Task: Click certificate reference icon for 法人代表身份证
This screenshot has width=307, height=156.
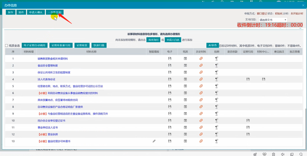Action: 248,79
